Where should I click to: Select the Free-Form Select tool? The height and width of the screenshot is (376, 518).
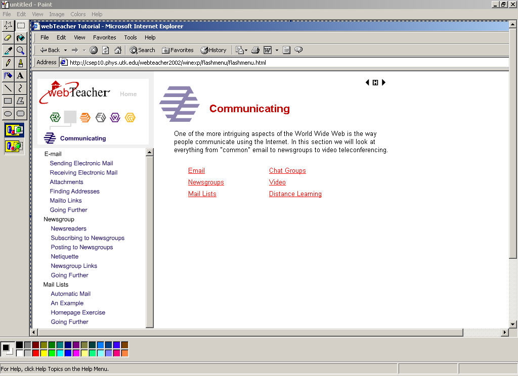pyautogui.click(x=8, y=25)
